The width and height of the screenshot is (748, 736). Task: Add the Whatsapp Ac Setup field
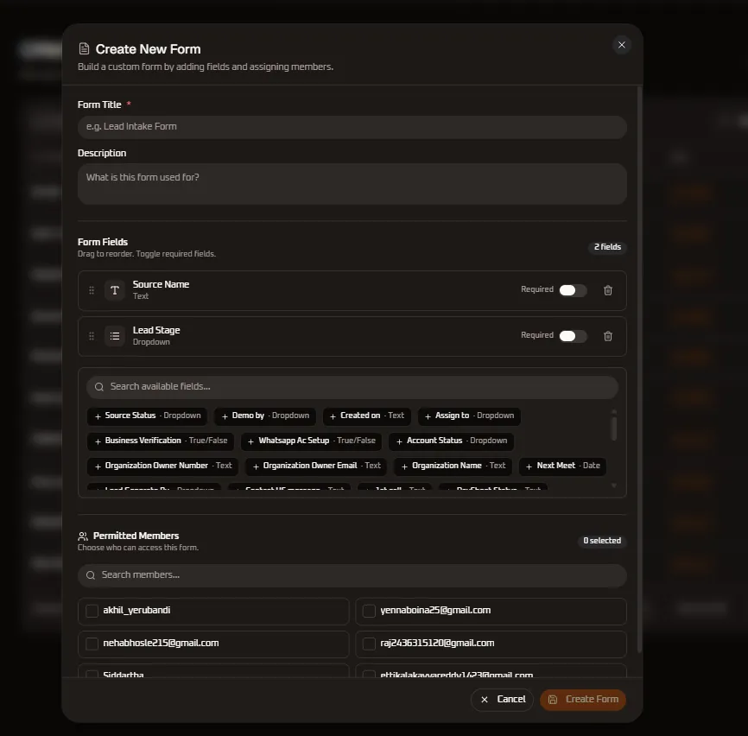coord(312,441)
